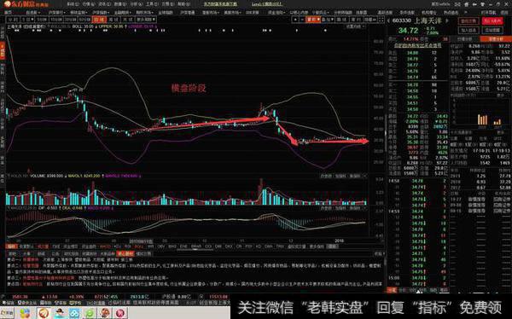The width and height of the screenshot is (512, 319).
Task: Select the CCI indicator tab
Action: coord(208,246)
